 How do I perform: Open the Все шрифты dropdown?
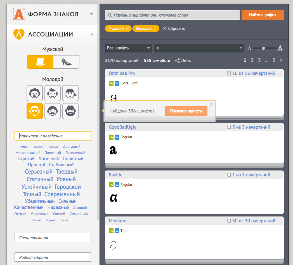pos(128,48)
